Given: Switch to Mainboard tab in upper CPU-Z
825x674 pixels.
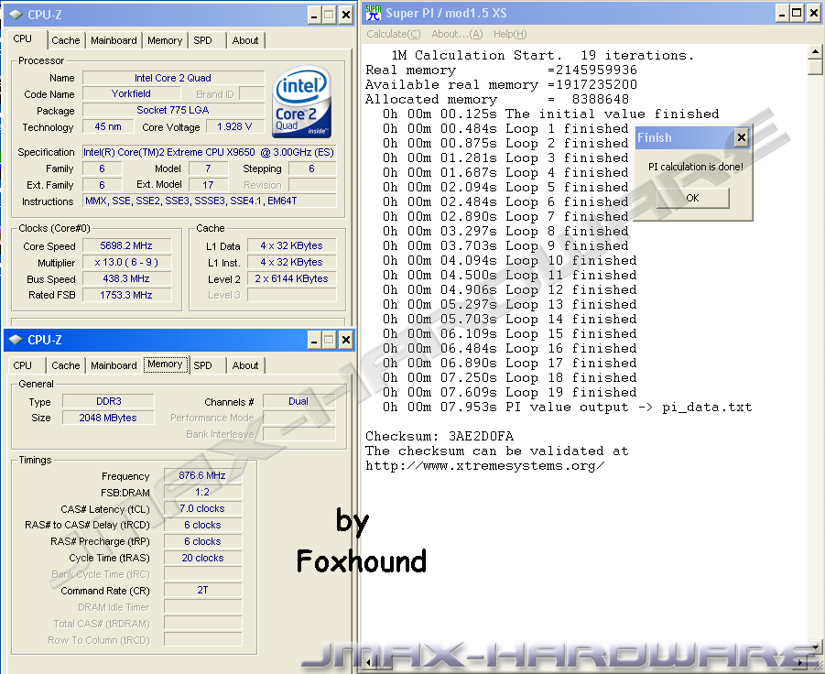Looking at the screenshot, I should point(114,40).
